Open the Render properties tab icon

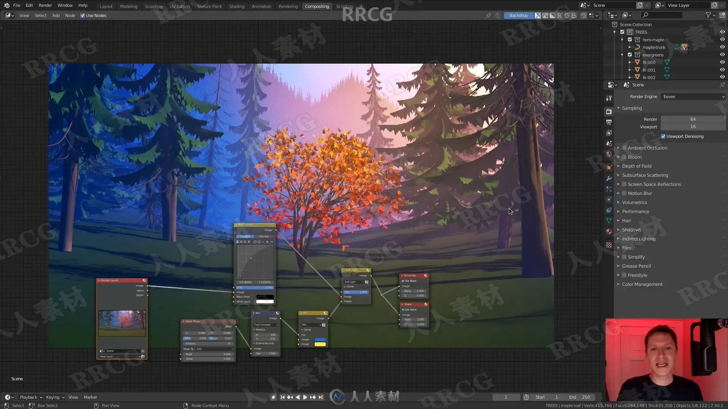coord(609,111)
